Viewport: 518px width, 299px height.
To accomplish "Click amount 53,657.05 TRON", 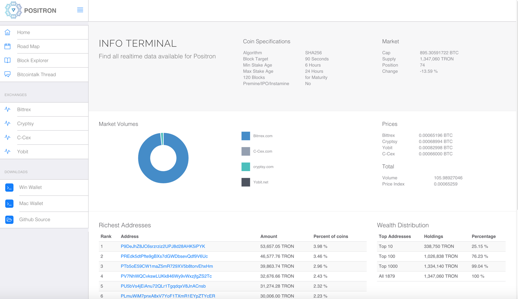I will tap(277, 246).
